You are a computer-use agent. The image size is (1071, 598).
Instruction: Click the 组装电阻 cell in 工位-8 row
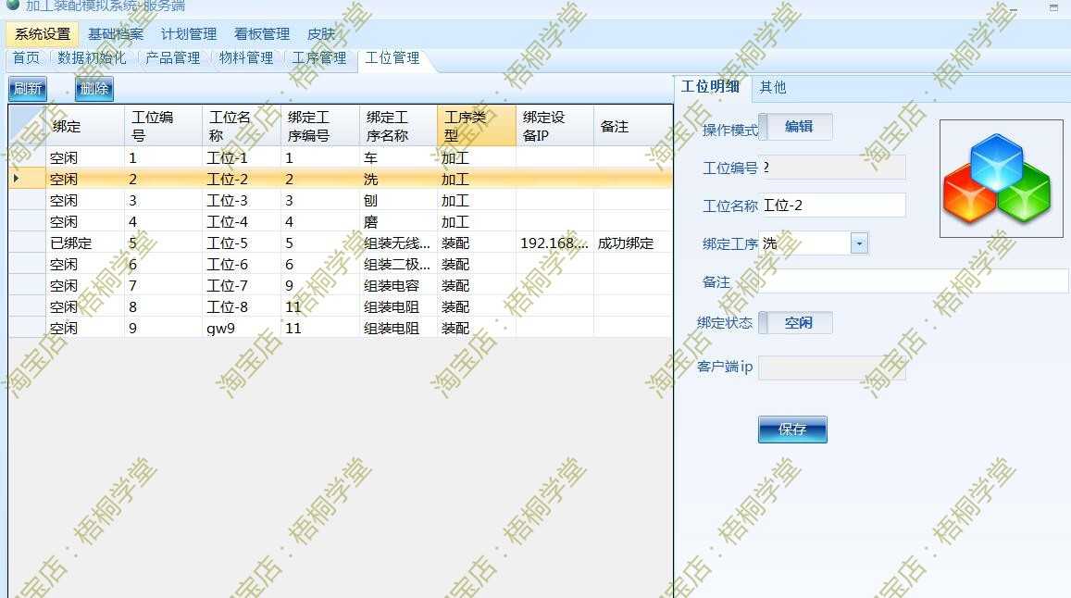tap(398, 306)
